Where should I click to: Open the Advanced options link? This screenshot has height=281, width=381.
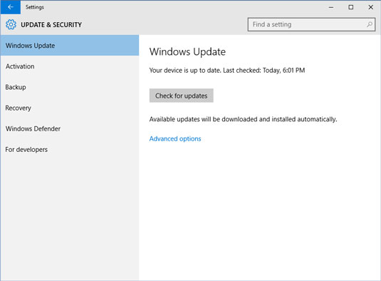click(x=175, y=138)
